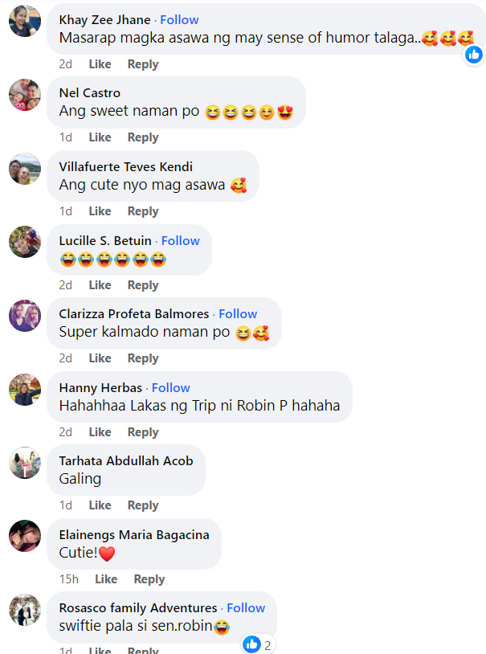This screenshot has height=654, width=486.
Task: Open Clarizza Profeta Balmores' avatar
Action: coord(25,316)
